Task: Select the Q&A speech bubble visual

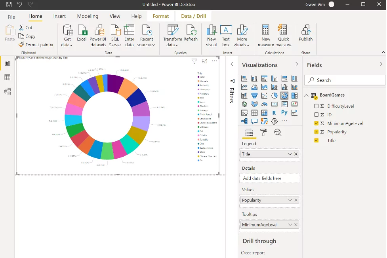Action: point(254,121)
